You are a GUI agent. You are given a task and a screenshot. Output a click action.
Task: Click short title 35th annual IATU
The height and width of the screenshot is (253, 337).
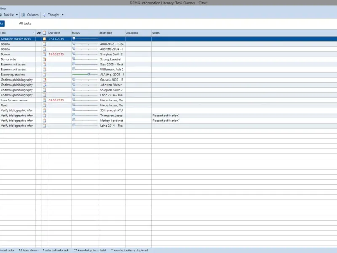(111, 110)
